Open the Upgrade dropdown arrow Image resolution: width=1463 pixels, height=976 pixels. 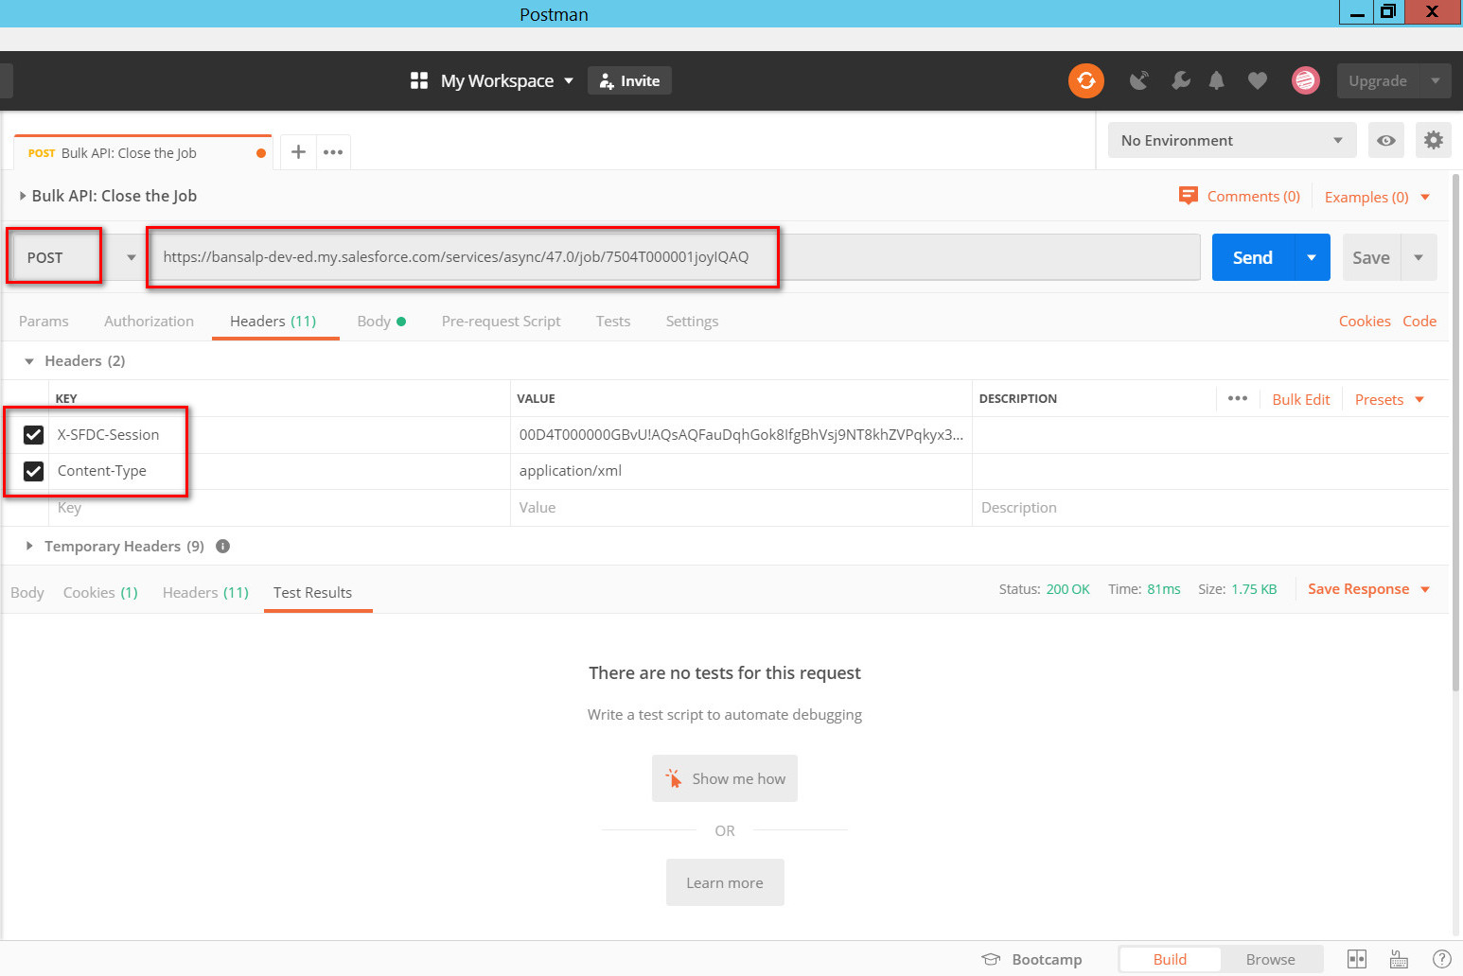click(1436, 80)
